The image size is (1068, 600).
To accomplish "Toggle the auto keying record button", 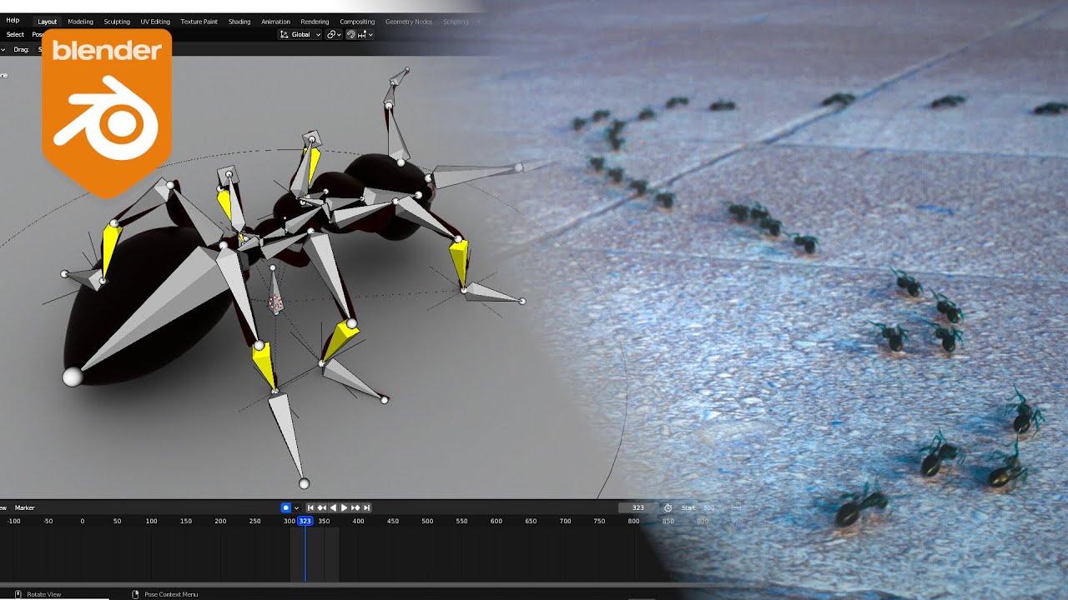I will (285, 507).
